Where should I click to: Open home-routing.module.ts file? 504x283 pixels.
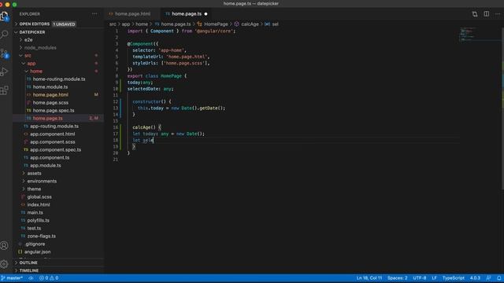coord(59,79)
